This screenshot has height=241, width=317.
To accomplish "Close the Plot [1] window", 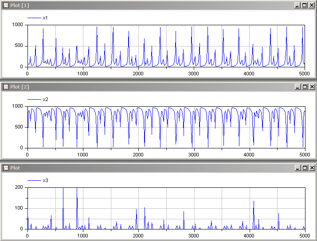I will 312,5.
